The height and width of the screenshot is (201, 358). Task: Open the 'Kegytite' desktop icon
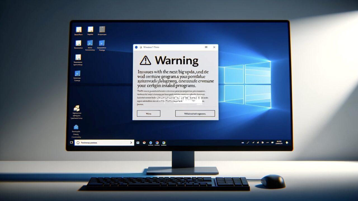coord(90,29)
